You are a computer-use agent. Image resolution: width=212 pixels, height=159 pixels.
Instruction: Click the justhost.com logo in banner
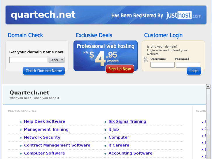click(x=184, y=15)
